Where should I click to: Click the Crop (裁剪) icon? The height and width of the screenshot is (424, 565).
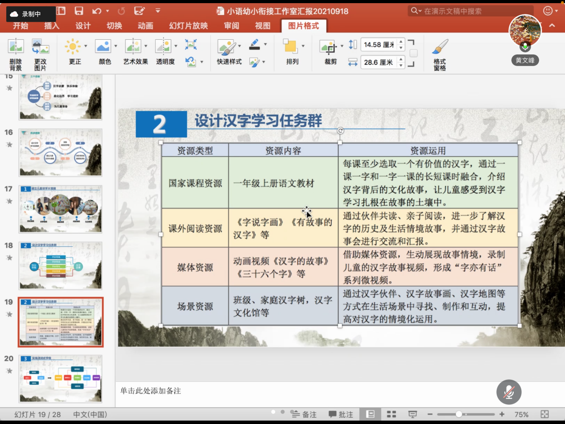328,47
